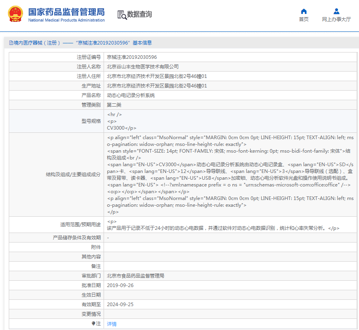Open the 详情 link in the 注 row
The width and height of the screenshot is (359, 330).
pyautogui.click(x=112, y=324)
